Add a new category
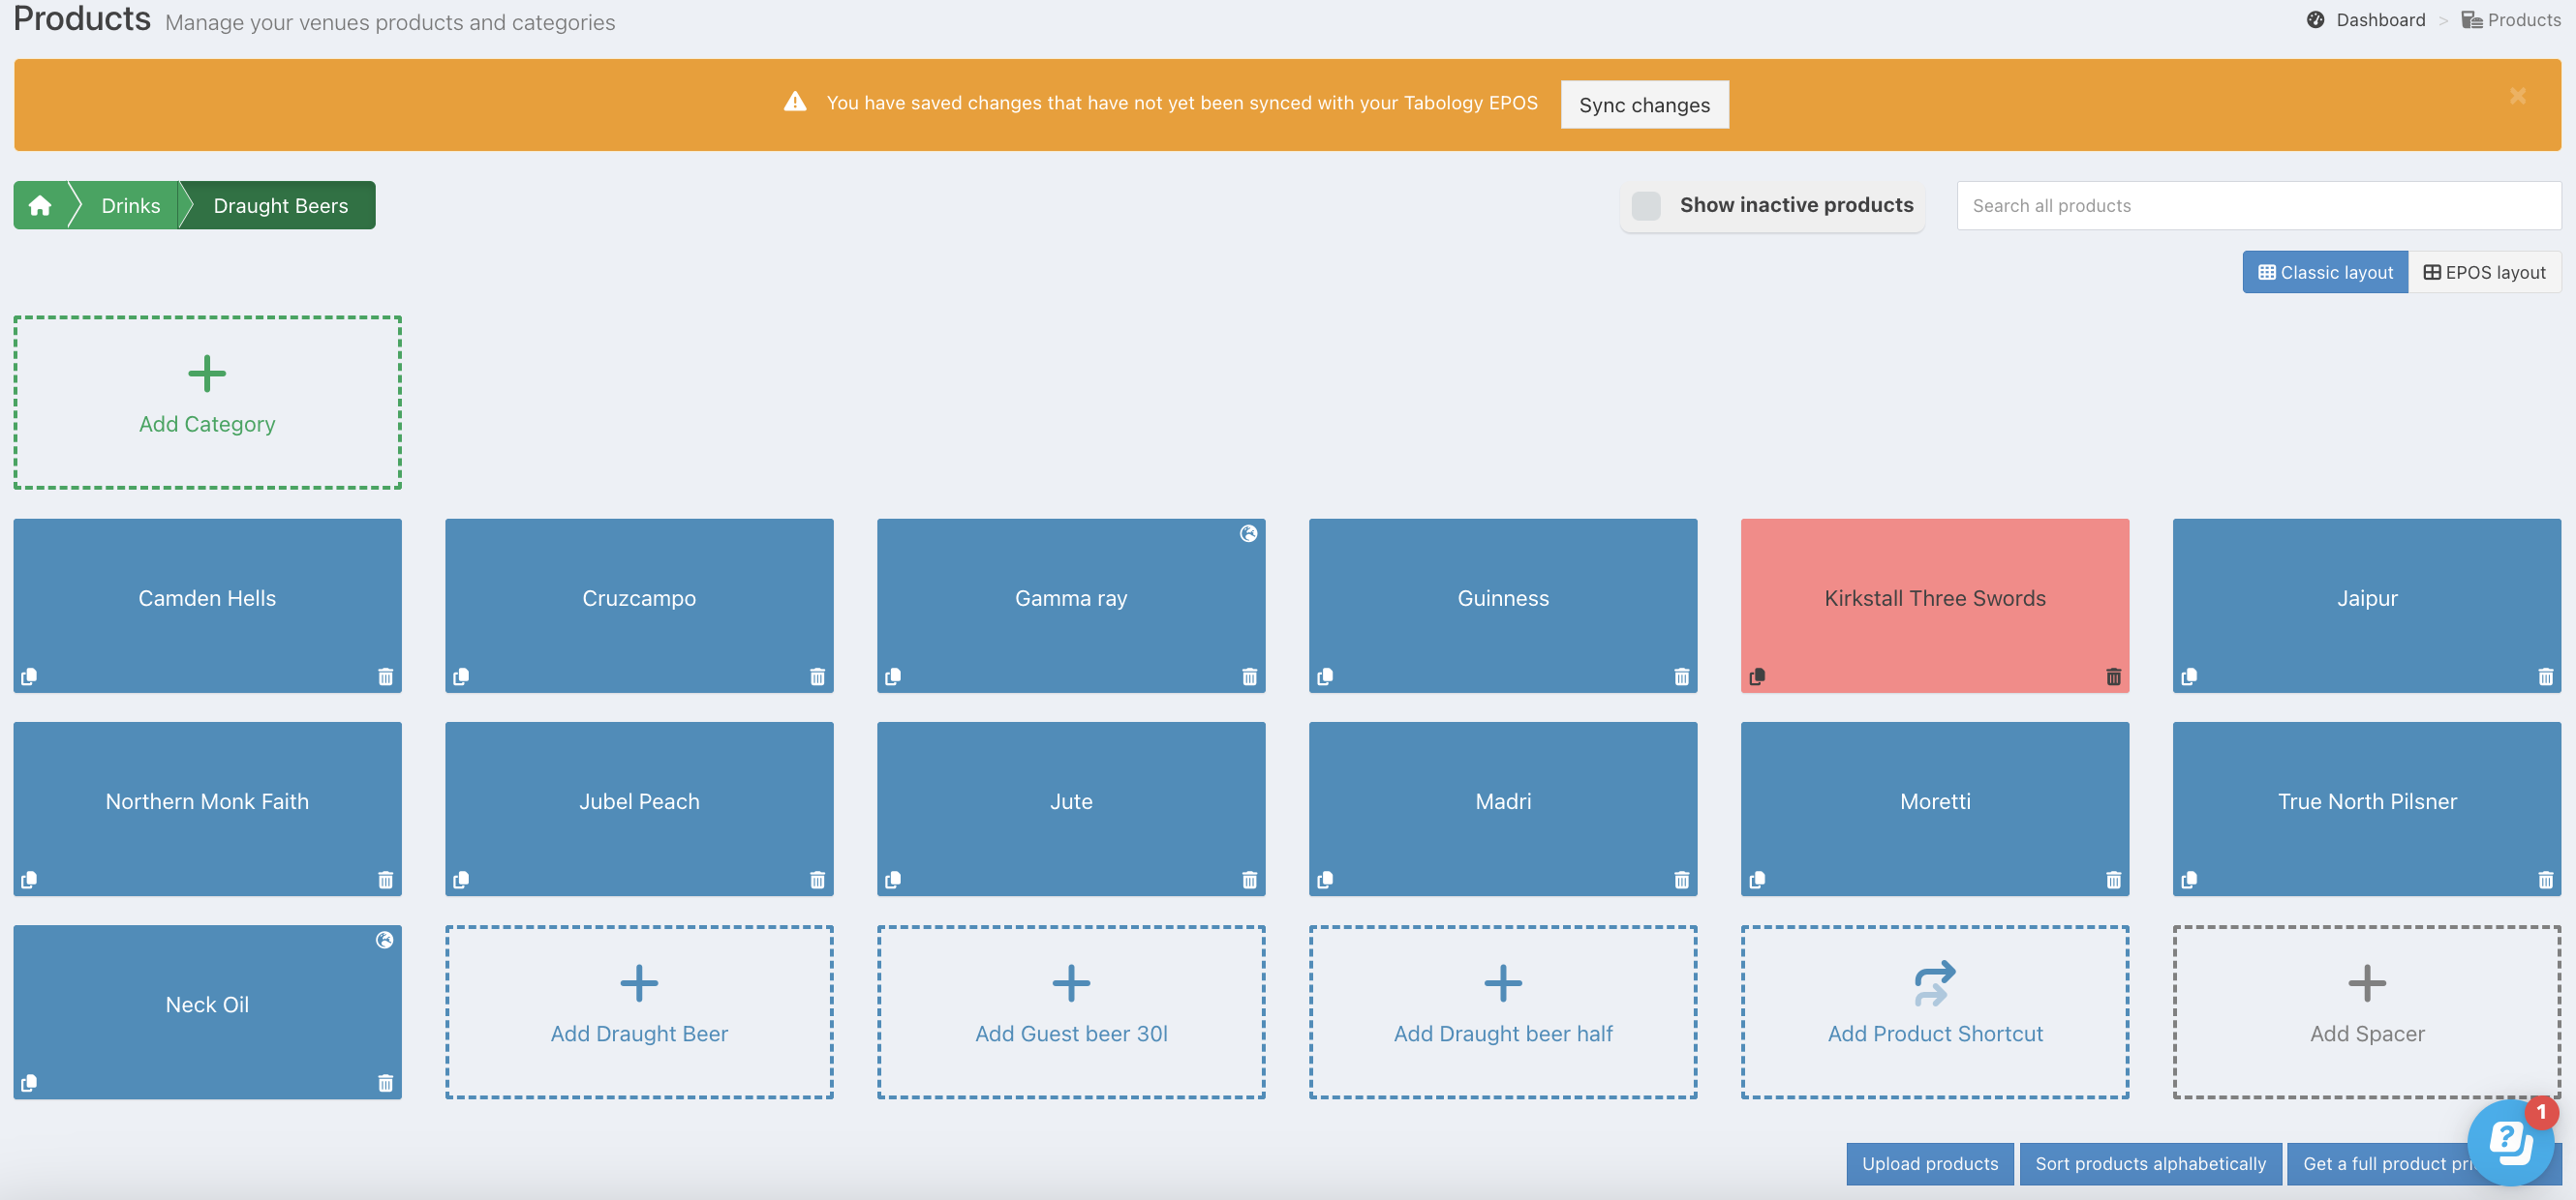 pos(207,402)
